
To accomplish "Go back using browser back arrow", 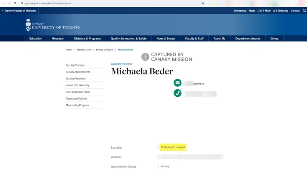I will pyautogui.click(x=3, y=3).
